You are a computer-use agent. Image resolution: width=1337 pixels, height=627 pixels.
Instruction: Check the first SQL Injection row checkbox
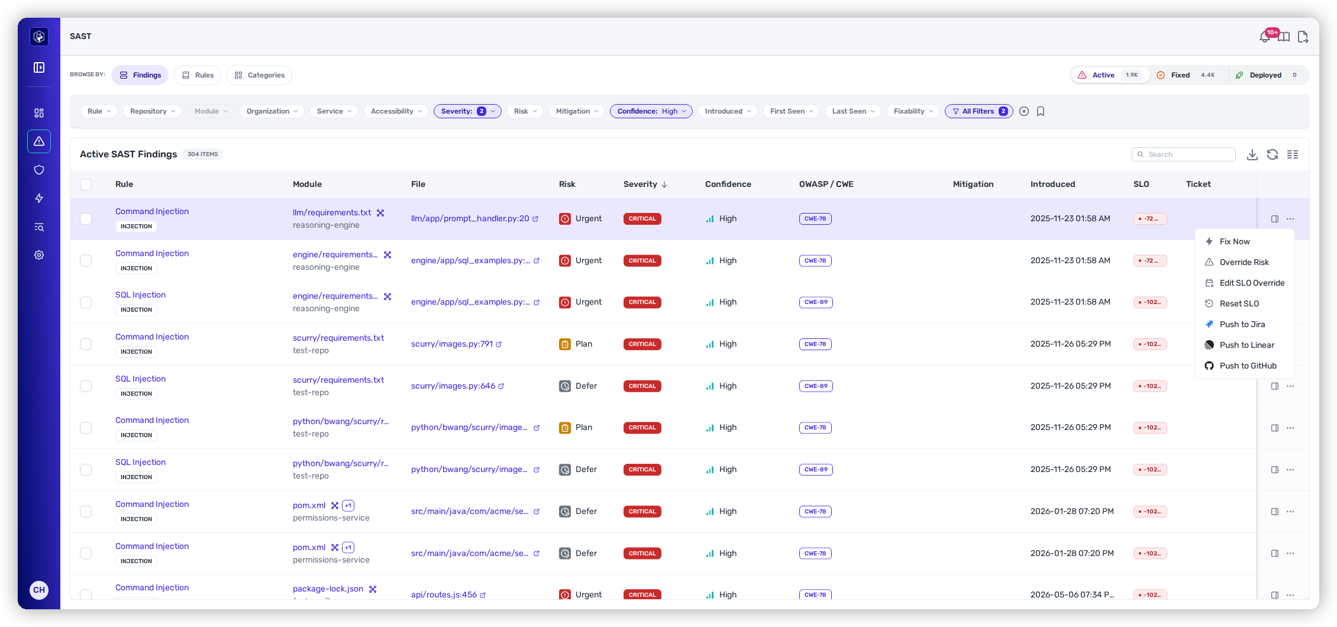coord(86,302)
